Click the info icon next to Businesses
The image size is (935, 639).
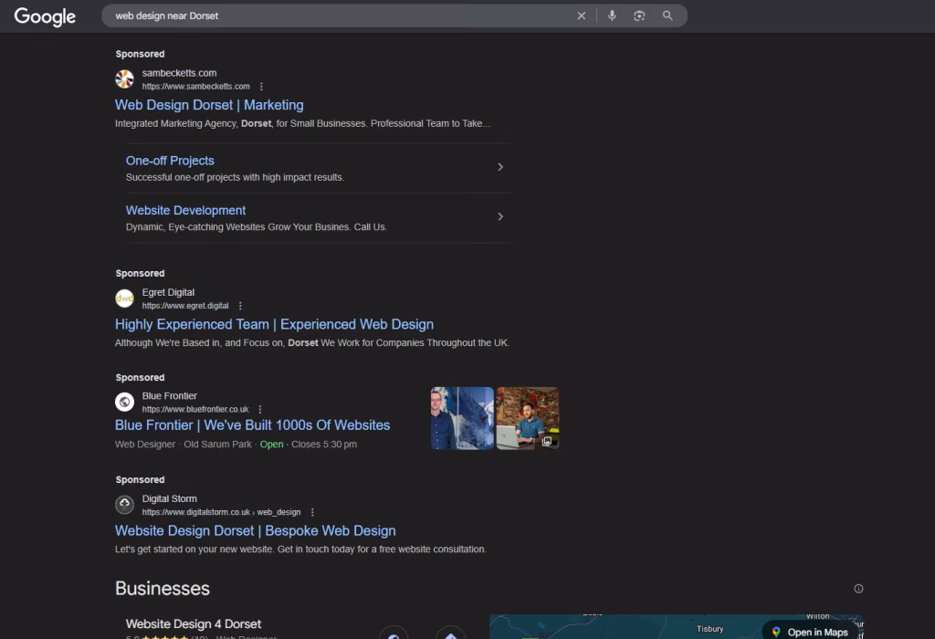pos(858,588)
